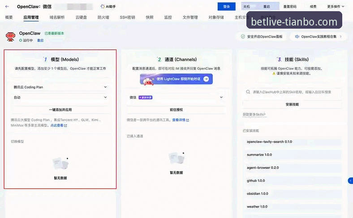Select the summarize 1.0.0 skill row

pos(293,155)
